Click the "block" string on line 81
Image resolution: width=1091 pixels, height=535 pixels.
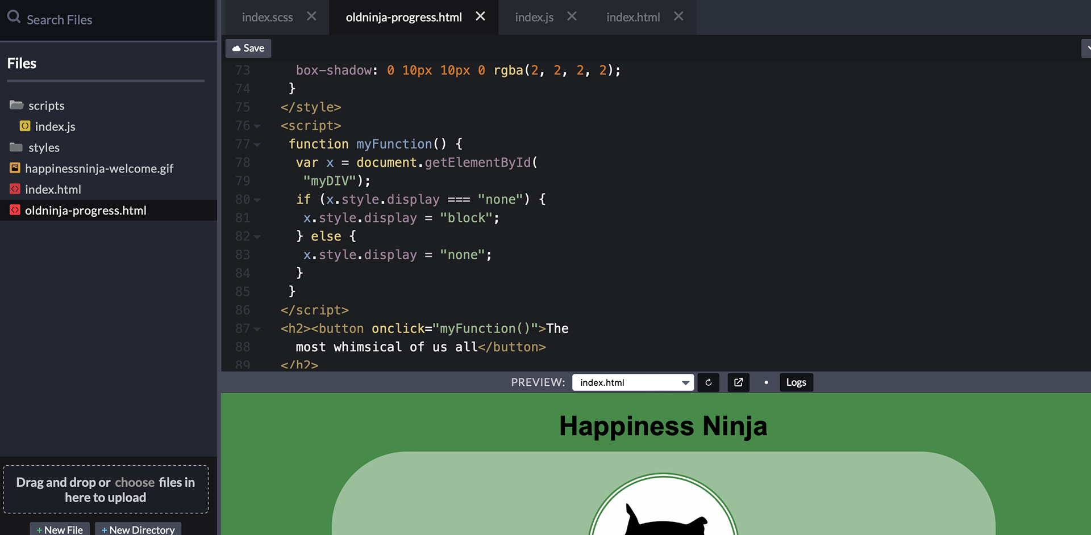(466, 218)
